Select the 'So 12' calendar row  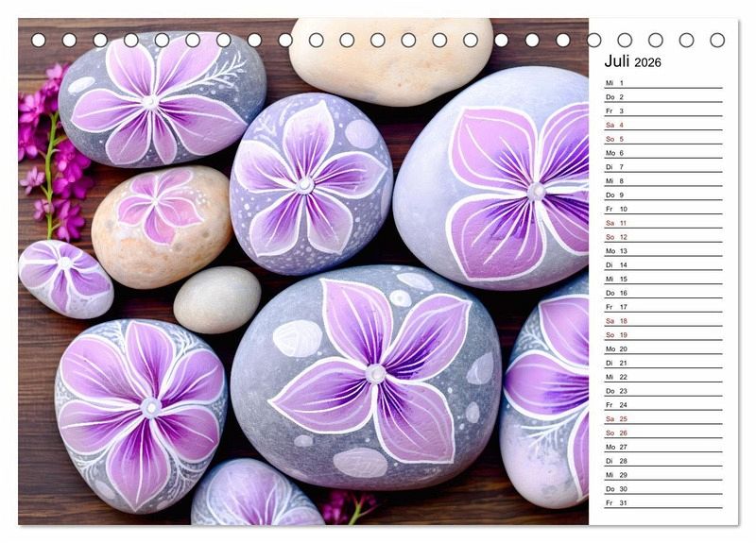[x=663, y=237]
